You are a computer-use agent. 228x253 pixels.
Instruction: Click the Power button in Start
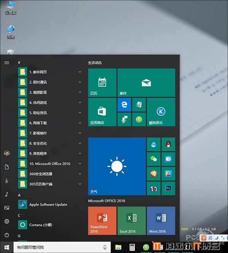6,235
